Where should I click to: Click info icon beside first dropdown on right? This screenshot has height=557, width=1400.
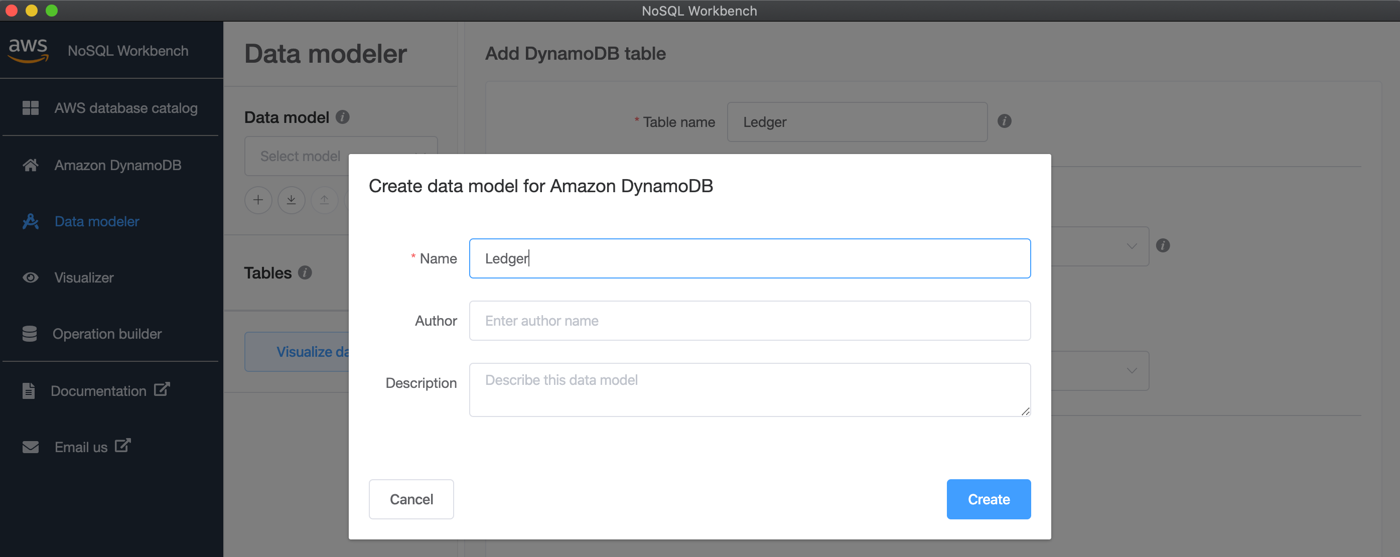(x=1163, y=245)
